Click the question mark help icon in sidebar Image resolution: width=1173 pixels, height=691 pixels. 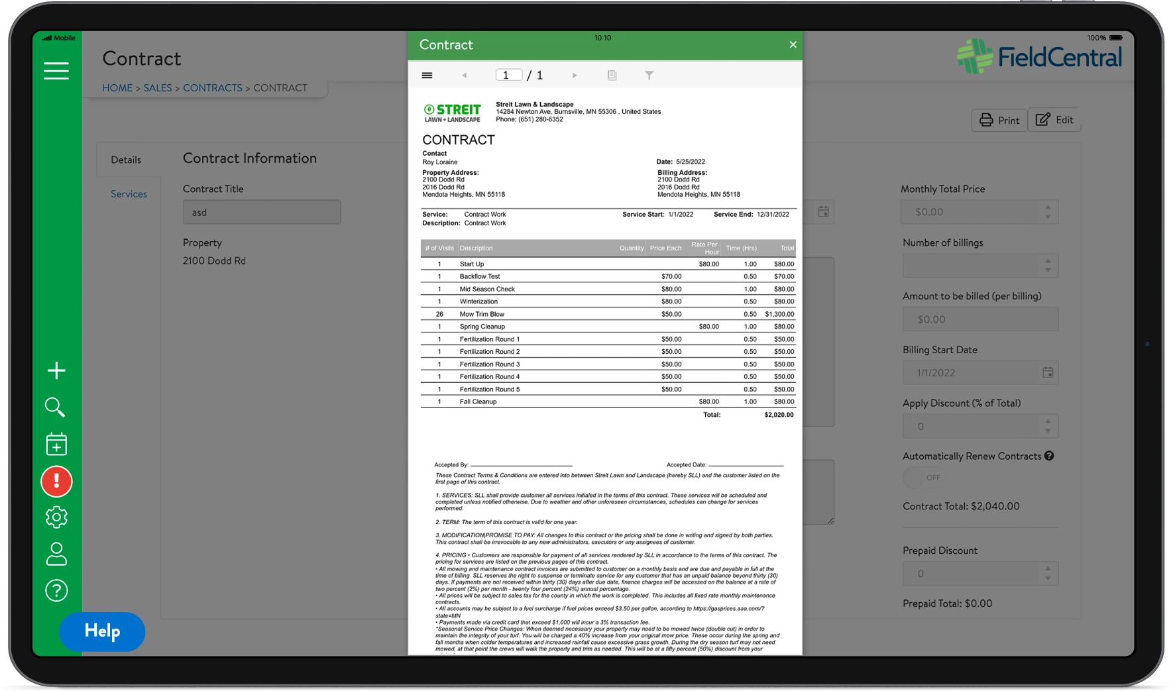pos(56,590)
